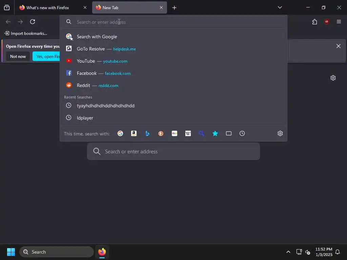Open the Firefox View tab-list icon

[7, 7]
